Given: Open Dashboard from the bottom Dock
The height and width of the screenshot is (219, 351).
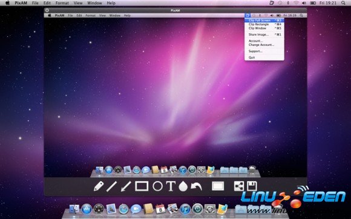Looking at the screenshot, I should [99, 209].
